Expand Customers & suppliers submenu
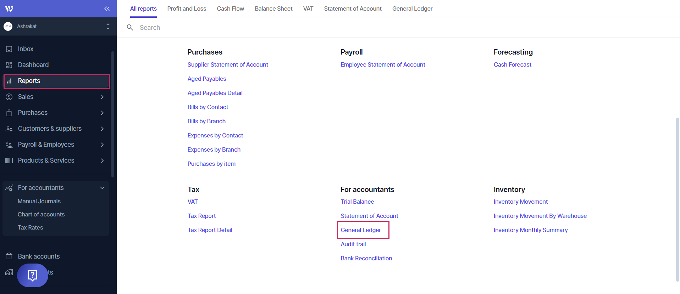Image resolution: width=680 pixels, height=294 pixels. 102,129
